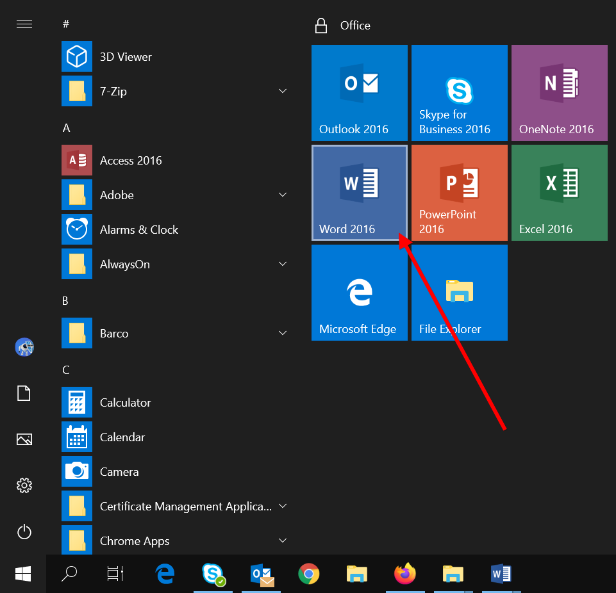Screen dimensions: 616x593
Task: Select Calculator in the app list
Action: pyautogui.click(x=126, y=403)
